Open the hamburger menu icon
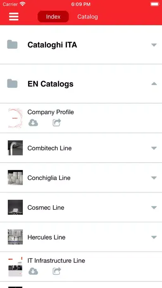This screenshot has width=162, height=288. coord(14,17)
